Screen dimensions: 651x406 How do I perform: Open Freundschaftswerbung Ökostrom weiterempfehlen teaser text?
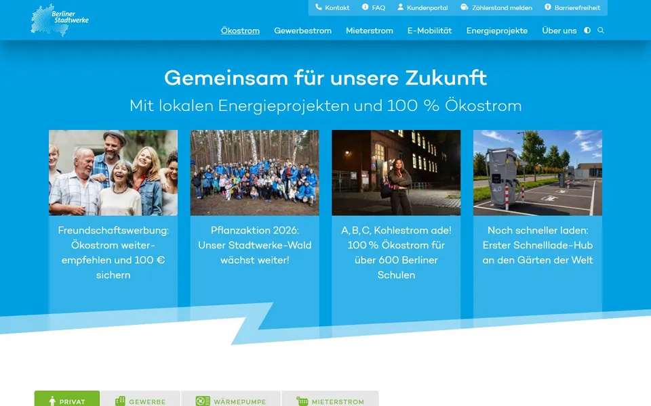coord(113,252)
